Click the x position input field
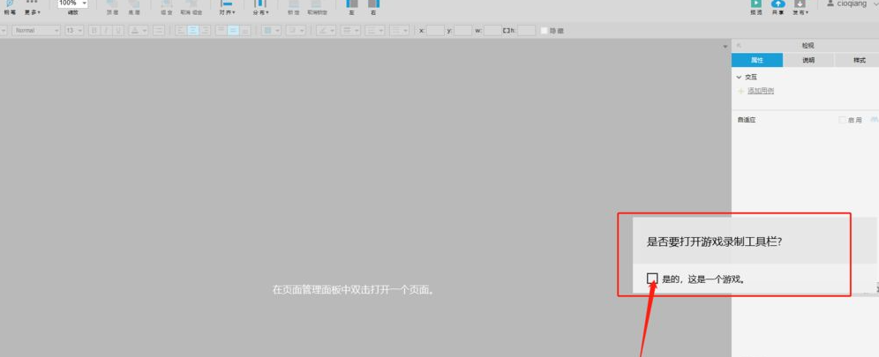879x357 pixels. (x=435, y=31)
